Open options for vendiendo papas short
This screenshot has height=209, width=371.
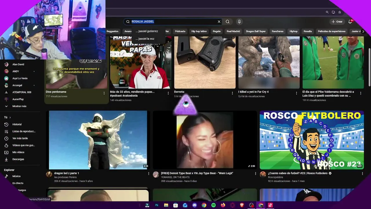click(168, 93)
